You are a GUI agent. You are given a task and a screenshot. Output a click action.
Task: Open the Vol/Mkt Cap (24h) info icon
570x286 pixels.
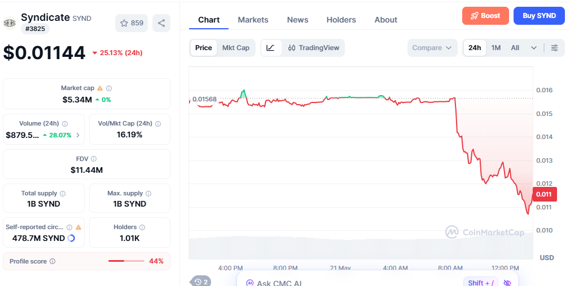pyautogui.click(x=158, y=124)
